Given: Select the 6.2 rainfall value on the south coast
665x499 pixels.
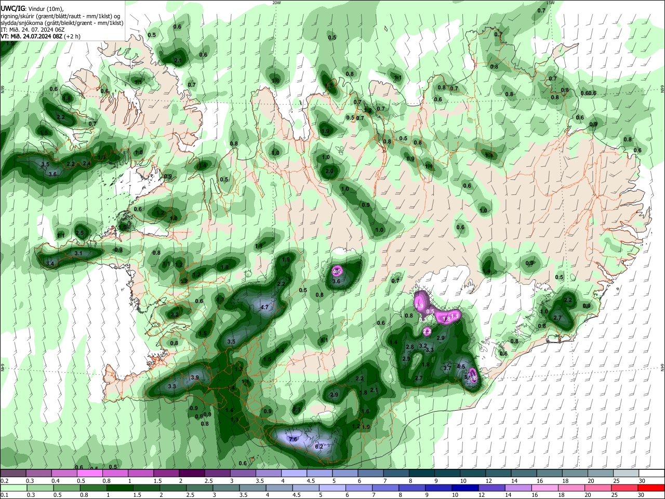Looking at the screenshot, I should pyautogui.click(x=320, y=447).
